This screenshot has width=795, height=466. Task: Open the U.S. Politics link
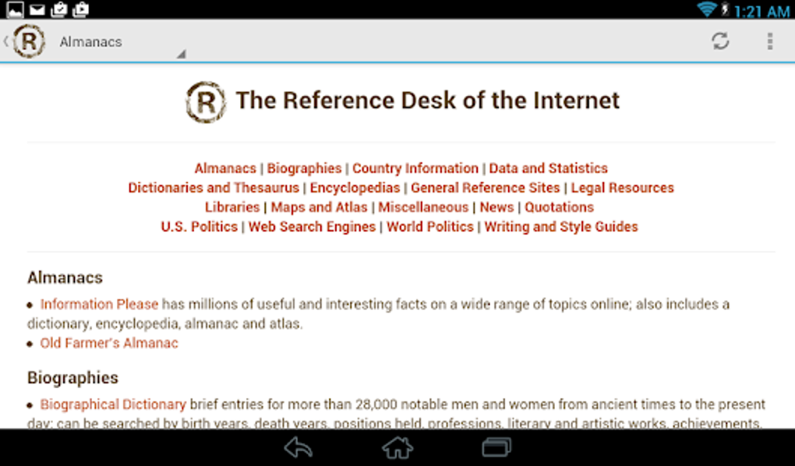click(x=200, y=226)
